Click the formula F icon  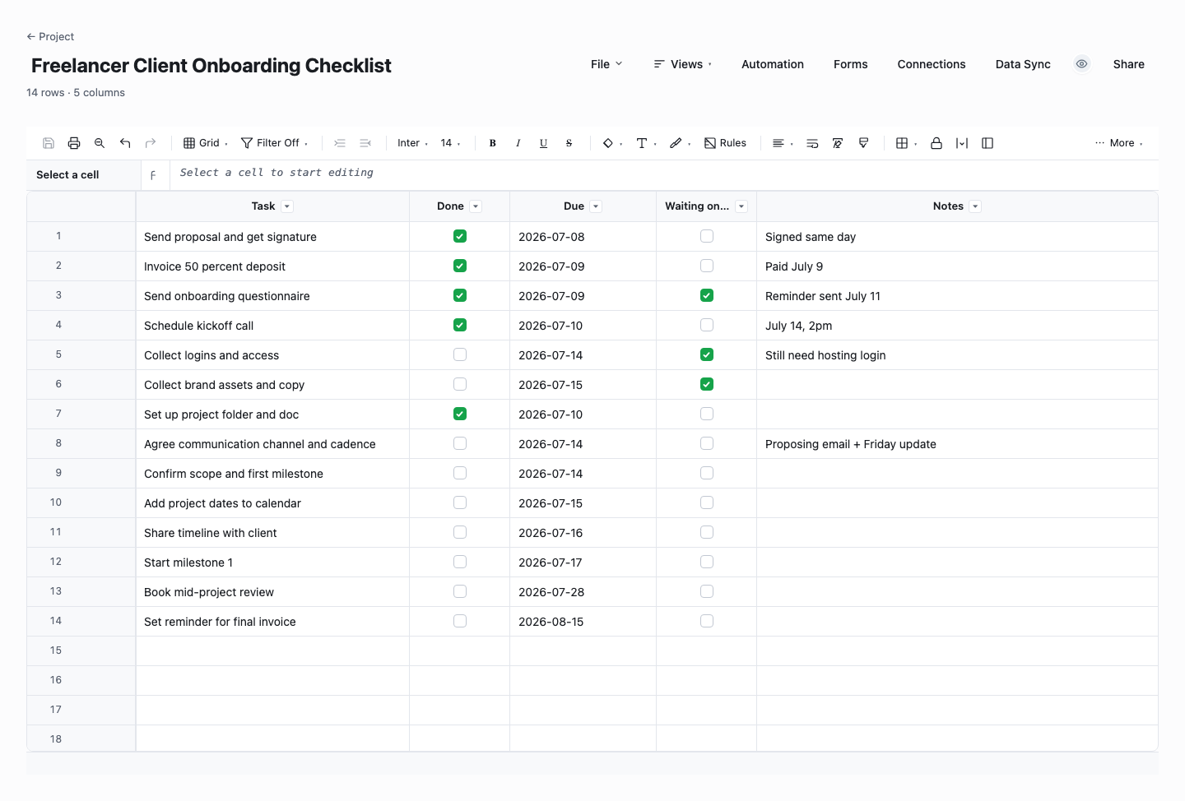point(153,175)
